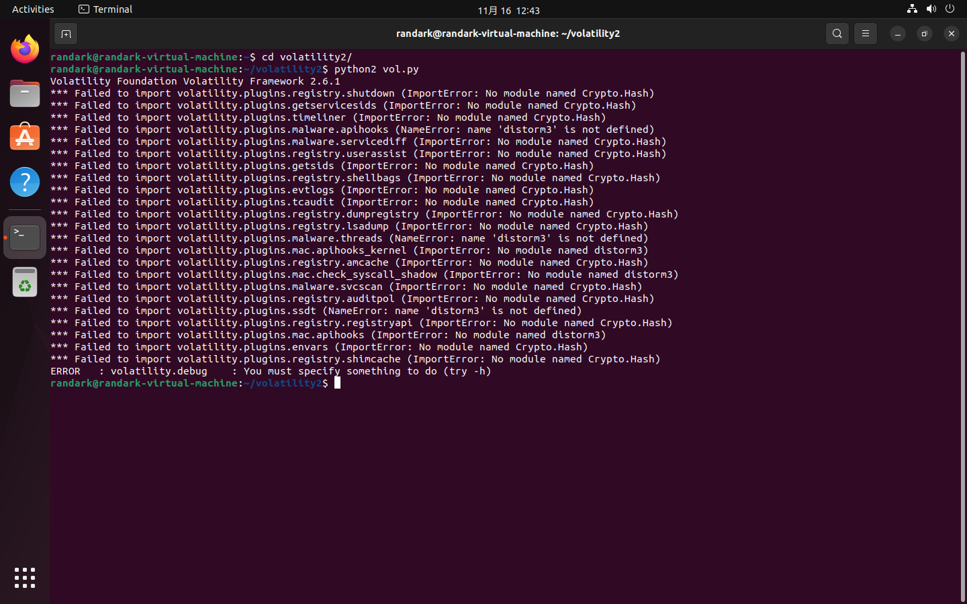Open a new terminal tab button
Screen dimensions: 967x604
[x=66, y=34]
